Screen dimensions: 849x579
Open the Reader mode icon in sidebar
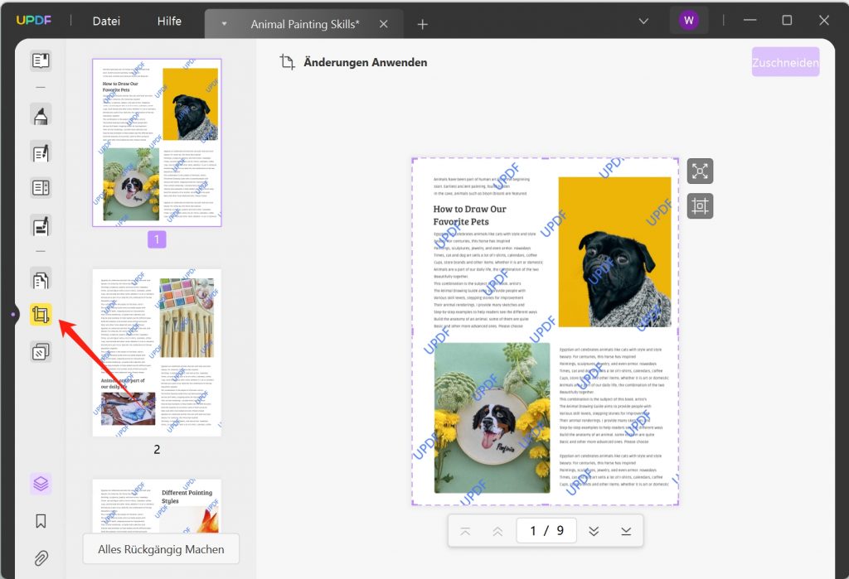41,60
